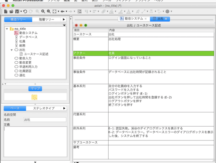Click the Zoom out magnifier icon
Image resolution: width=216 pixels, height=163 pixels.
[x=49, y=11]
